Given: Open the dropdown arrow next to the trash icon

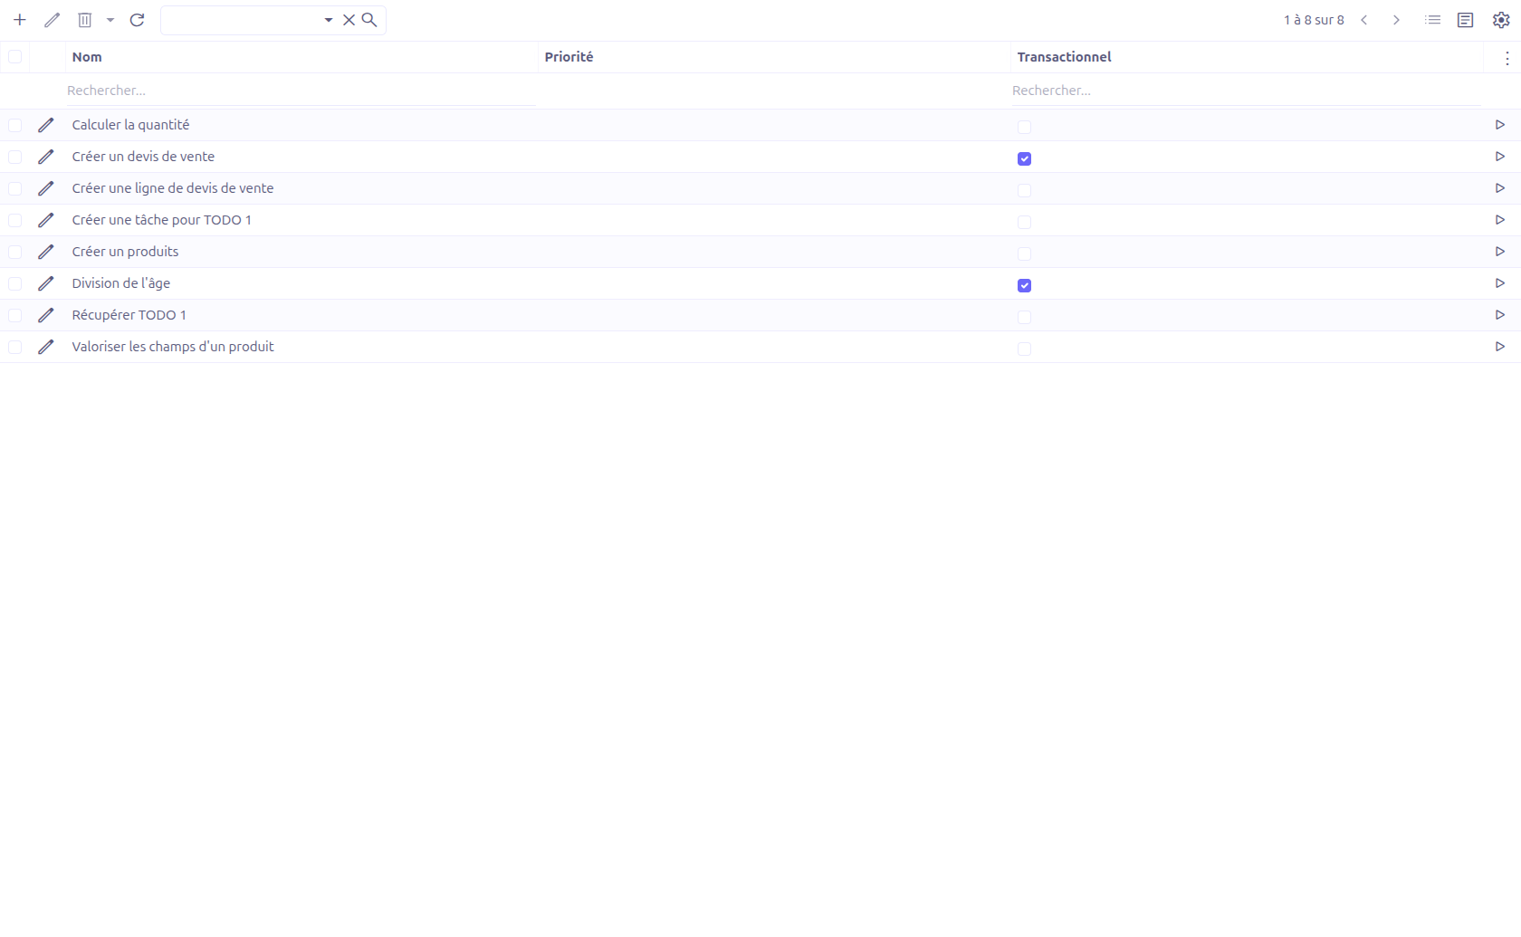Looking at the screenshot, I should (x=110, y=19).
